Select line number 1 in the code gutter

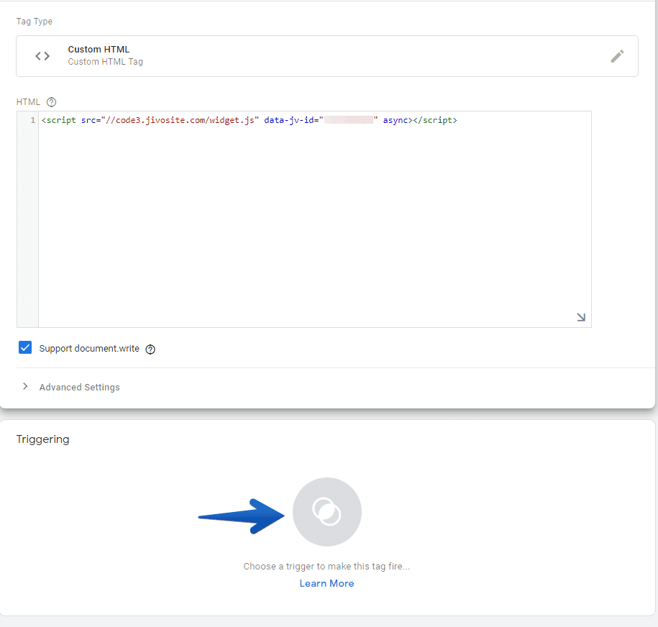click(x=32, y=120)
